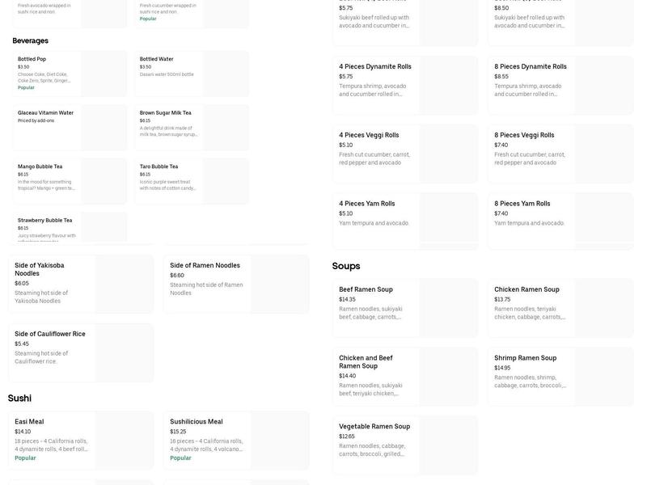This screenshot has height=485, width=647.
Task: Choose Side of Cauliflower Rice
Action: (81, 352)
